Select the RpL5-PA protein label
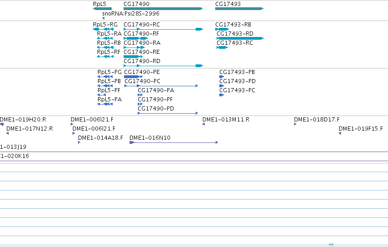This screenshot has width=388, height=247. pos(109,100)
